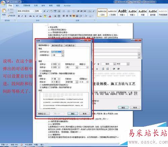Switch to the 页面布局 ribbon tab

tap(27, 5)
